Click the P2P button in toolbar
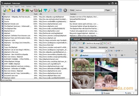139x96 pixels. click(x=118, y=51)
